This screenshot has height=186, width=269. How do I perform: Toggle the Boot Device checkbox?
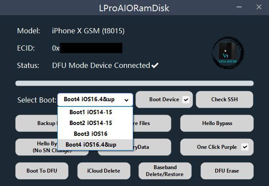click(186, 99)
